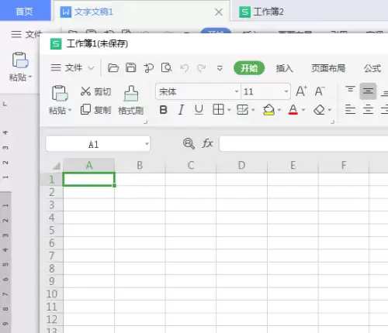Click the clear formatting eraser icon
388x333 pixels.
[x=319, y=110]
